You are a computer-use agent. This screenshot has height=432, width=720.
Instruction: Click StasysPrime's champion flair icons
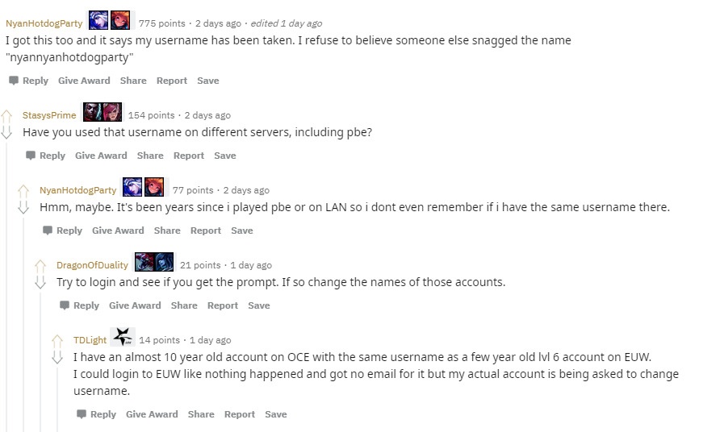click(x=103, y=112)
